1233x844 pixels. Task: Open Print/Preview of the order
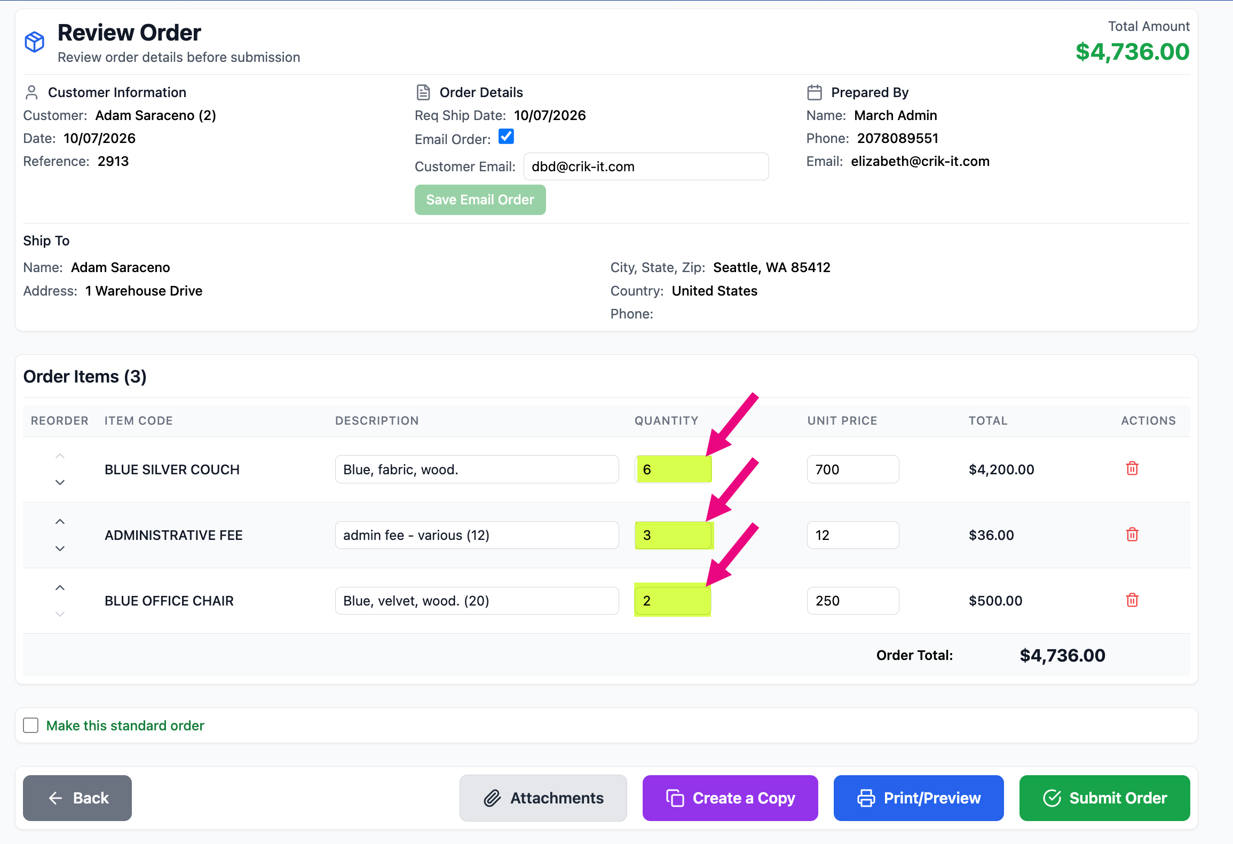click(x=918, y=798)
